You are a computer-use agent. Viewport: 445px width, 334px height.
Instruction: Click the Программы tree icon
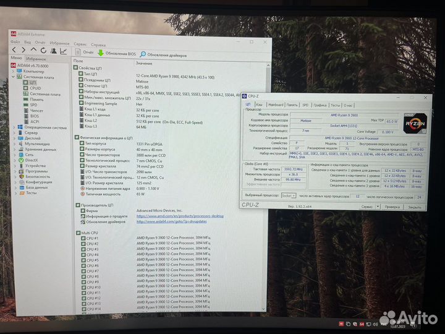tap(21, 171)
